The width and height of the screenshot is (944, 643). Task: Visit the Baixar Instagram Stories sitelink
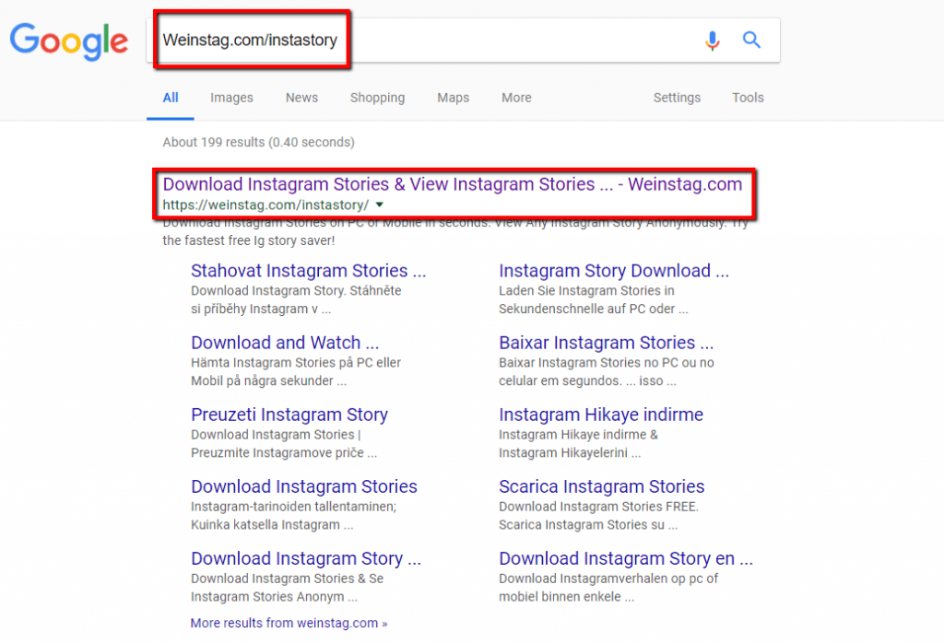point(606,343)
